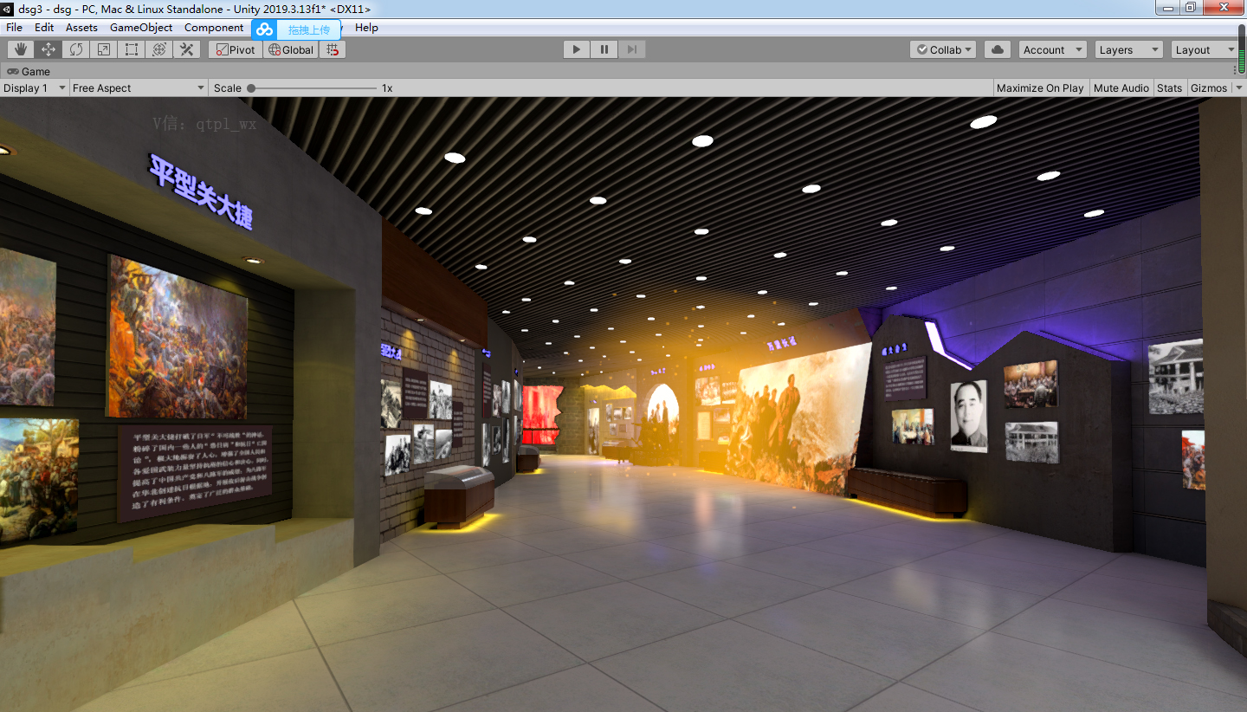Click the 1x scale value
Viewport: 1247px width, 712px height.
pos(387,87)
